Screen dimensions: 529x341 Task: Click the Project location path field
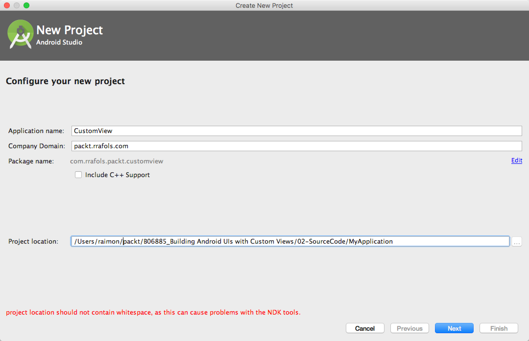290,241
